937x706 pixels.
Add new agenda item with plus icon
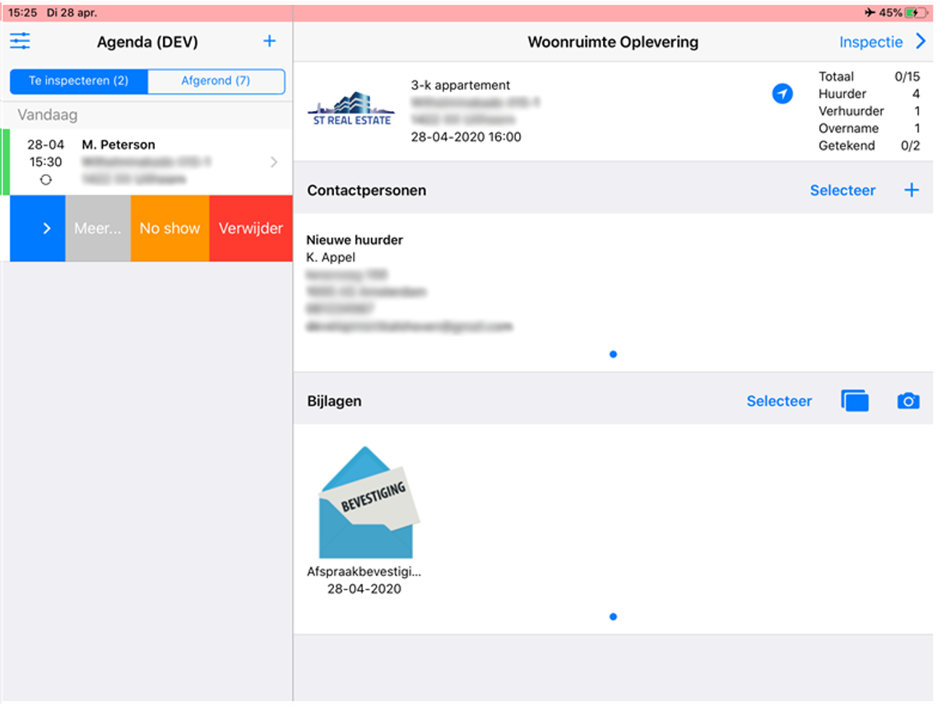point(270,41)
